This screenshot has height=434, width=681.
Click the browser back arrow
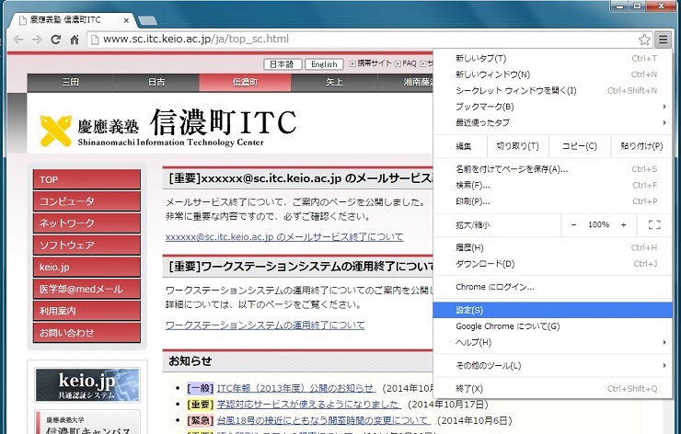click(x=18, y=40)
